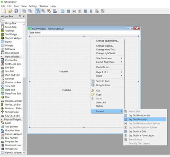Choose Send to Back in context menu
The image size is (170, 157).
point(107,81)
